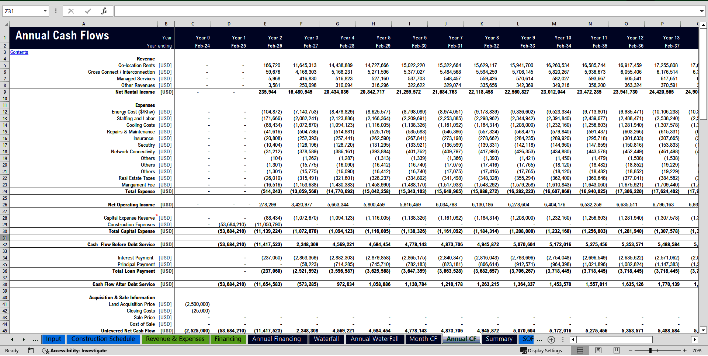Click the Name Box showing Z31
The width and height of the screenshot is (708, 356).
[x=22, y=11]
